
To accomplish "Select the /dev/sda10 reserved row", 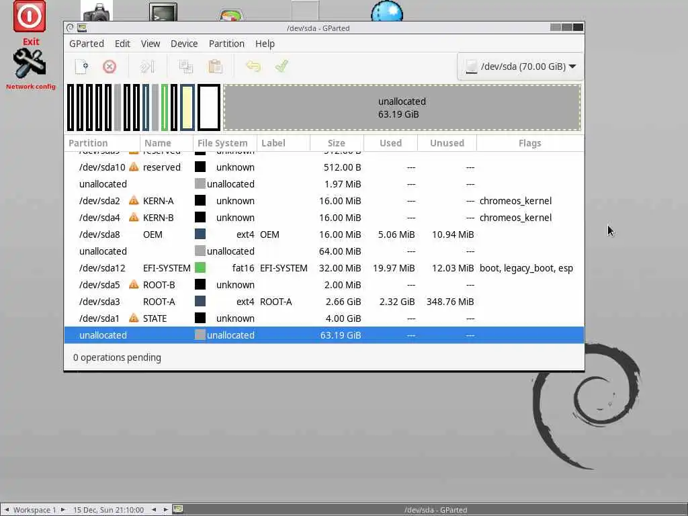I will [x=324, y=167].
